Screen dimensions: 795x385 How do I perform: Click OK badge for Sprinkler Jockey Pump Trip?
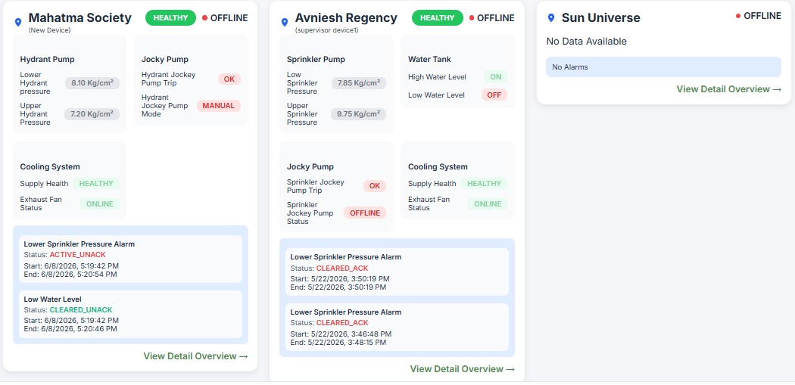[x=375, y=186]
